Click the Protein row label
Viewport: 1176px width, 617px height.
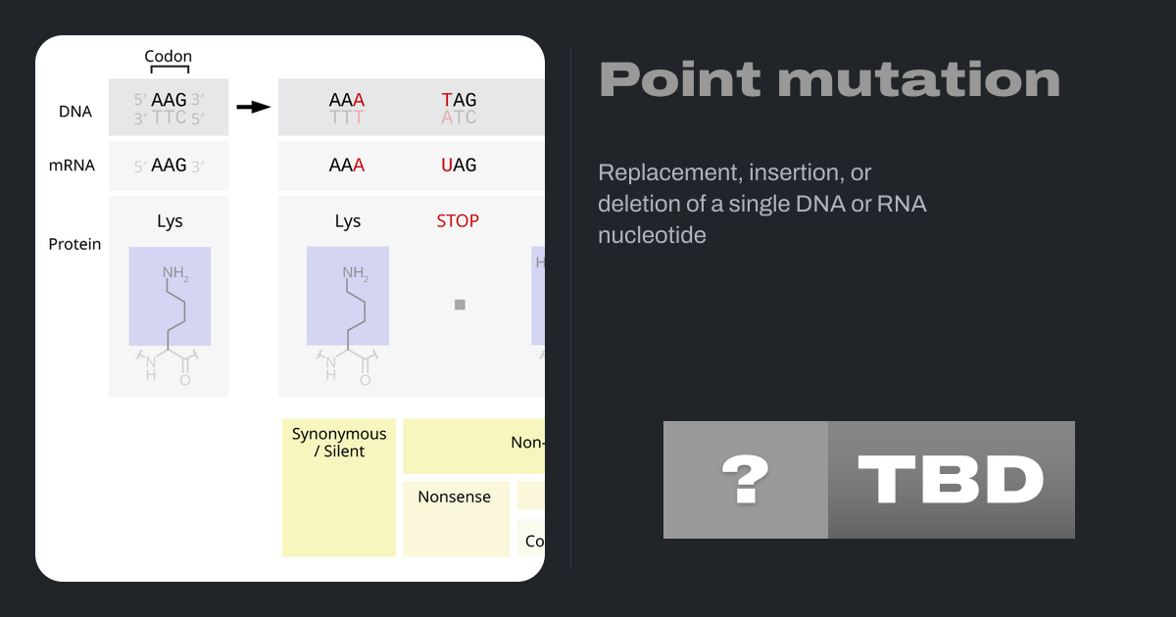(x=74, y=244)
